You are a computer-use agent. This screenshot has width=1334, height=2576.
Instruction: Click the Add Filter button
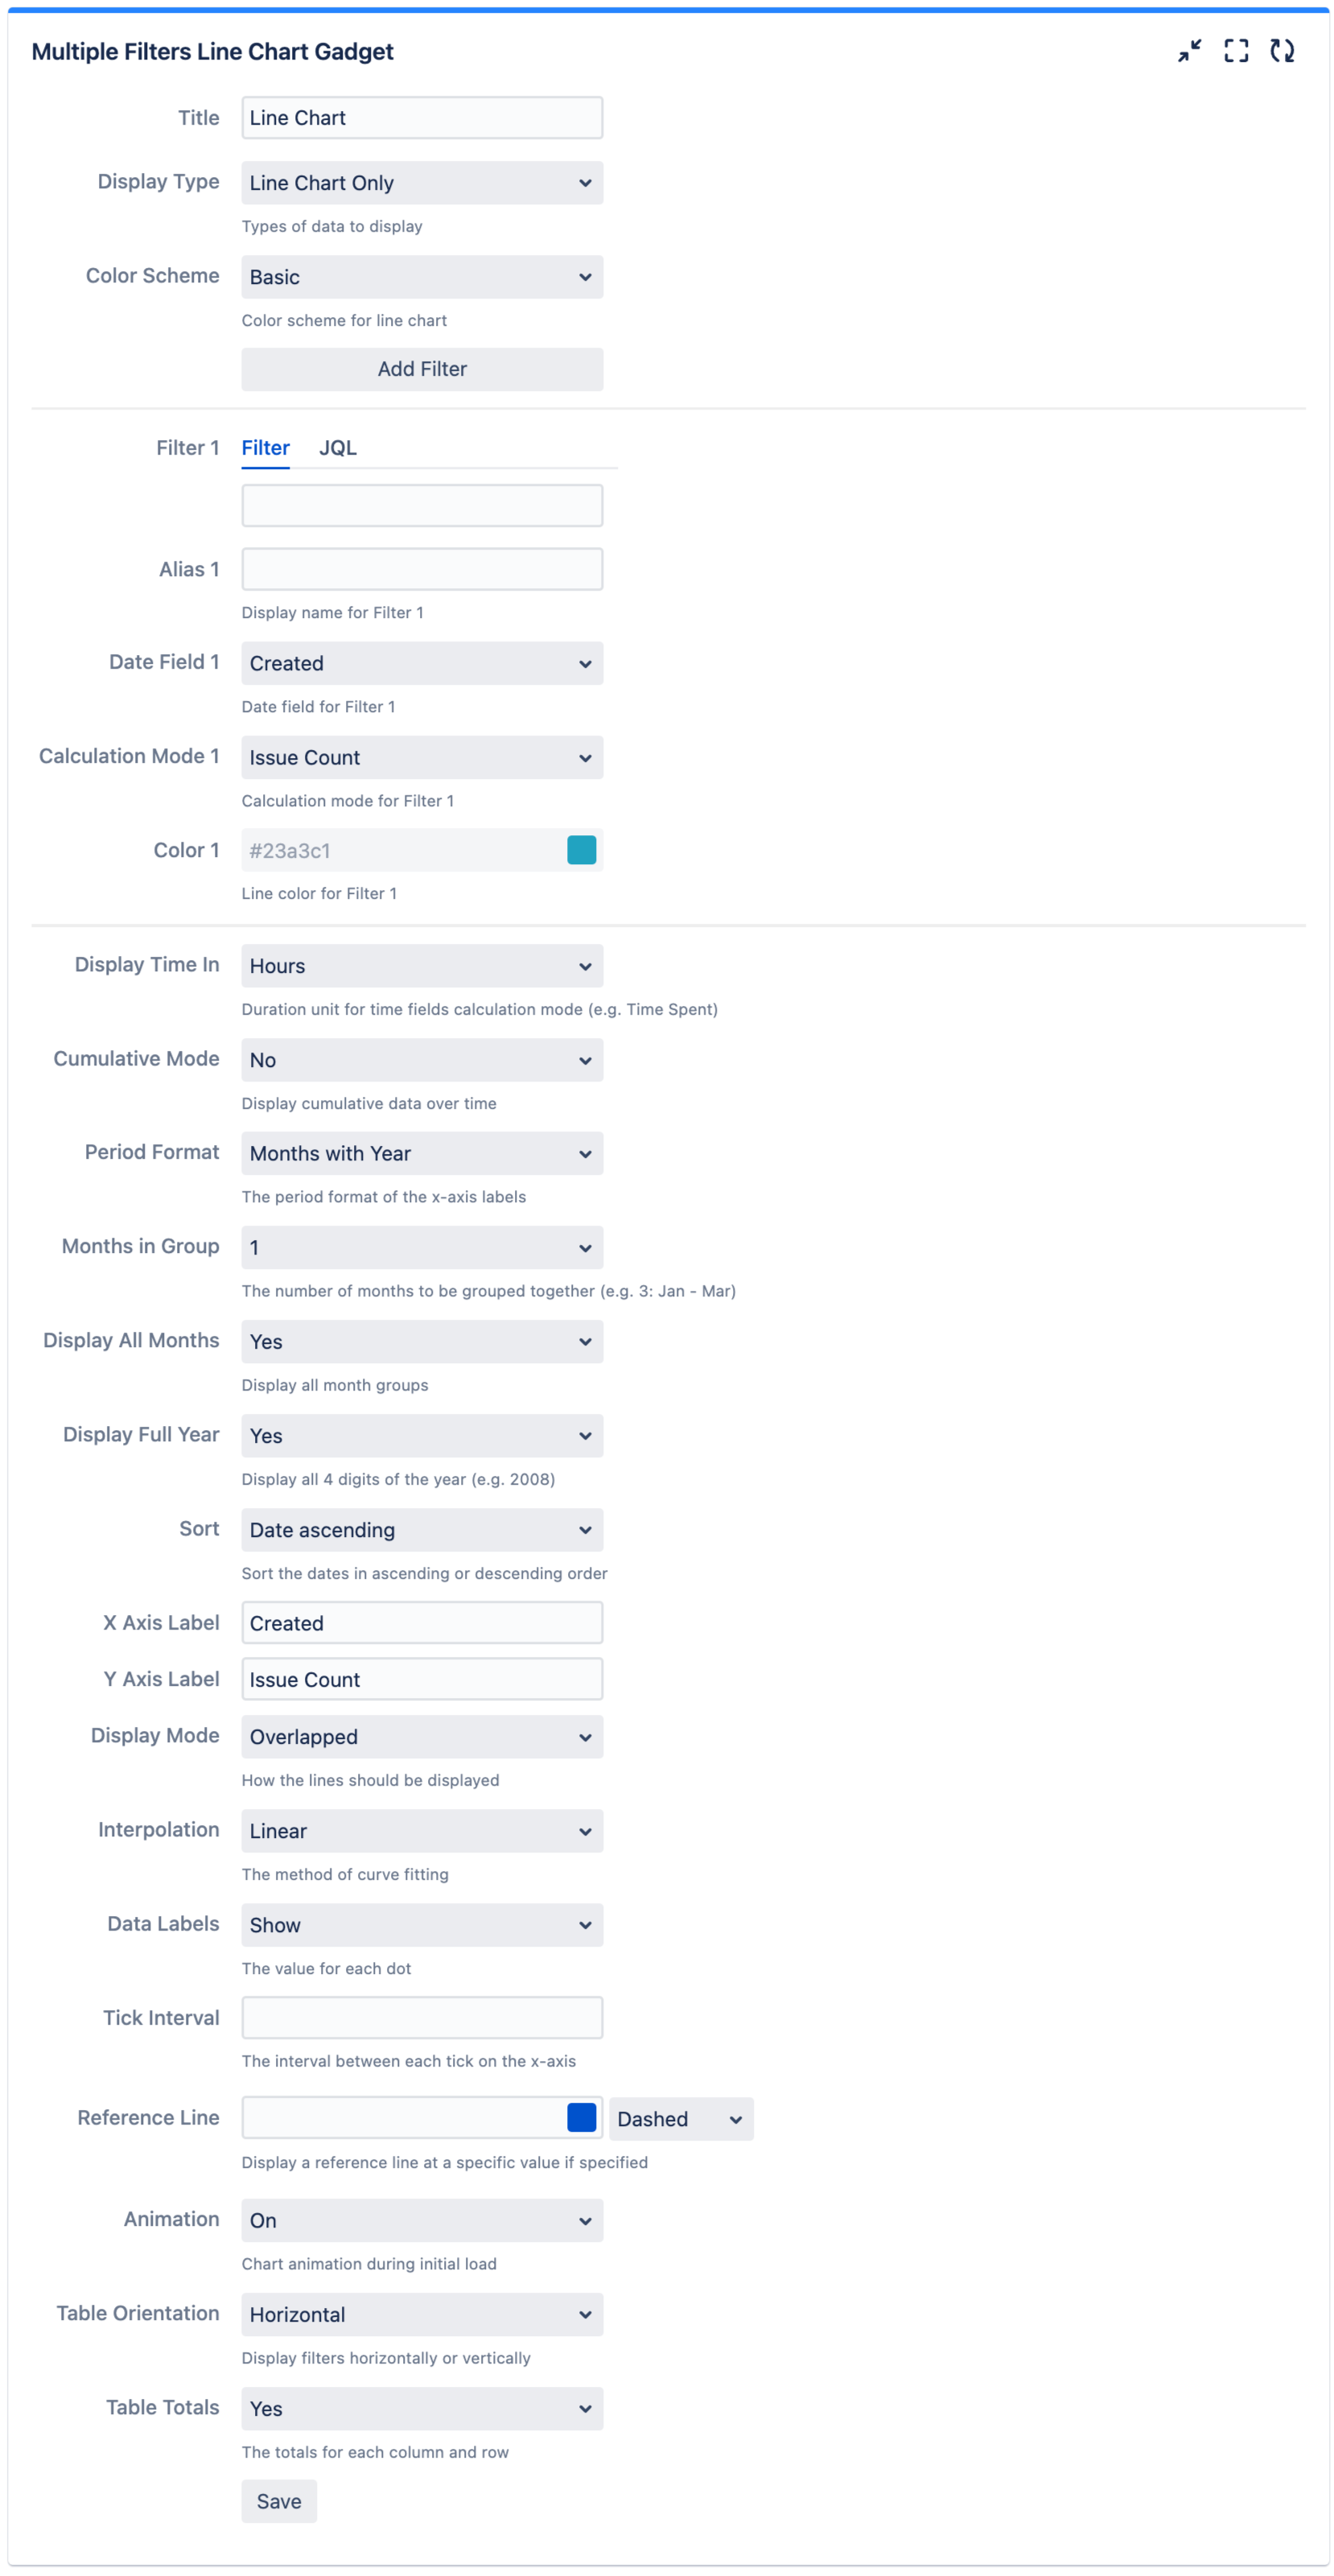pyautogui.click(x=421, y=369)
